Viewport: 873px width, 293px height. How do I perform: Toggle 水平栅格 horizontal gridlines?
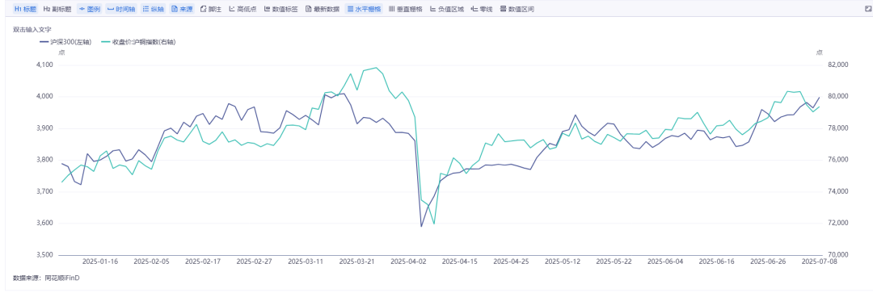coord(364,10)
